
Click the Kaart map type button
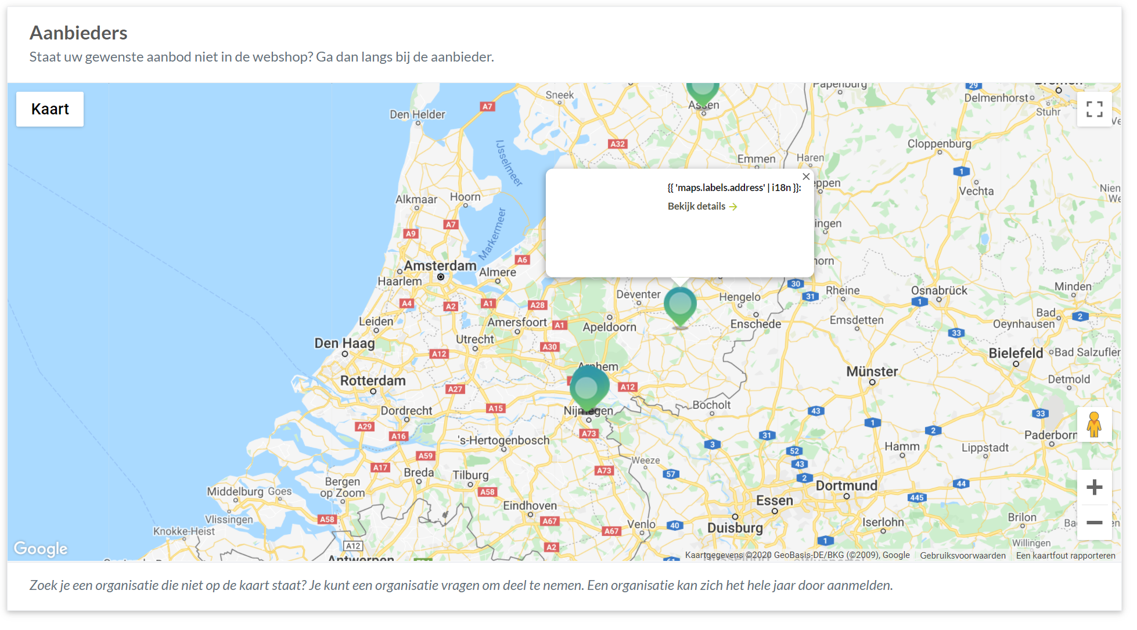(x=50, y=109)
